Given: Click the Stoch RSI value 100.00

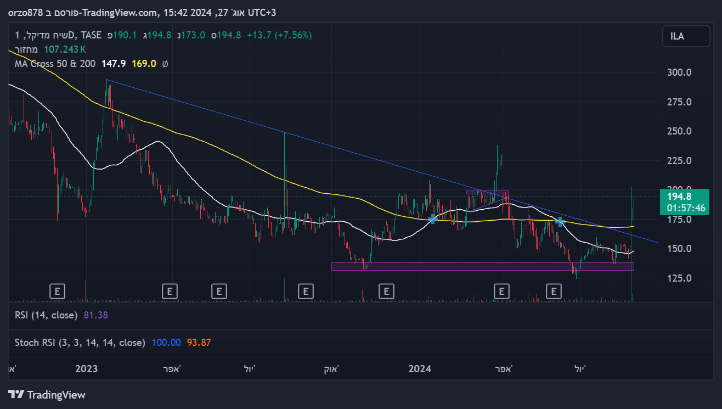Looking at the screenshot, I should click(166, 343).
